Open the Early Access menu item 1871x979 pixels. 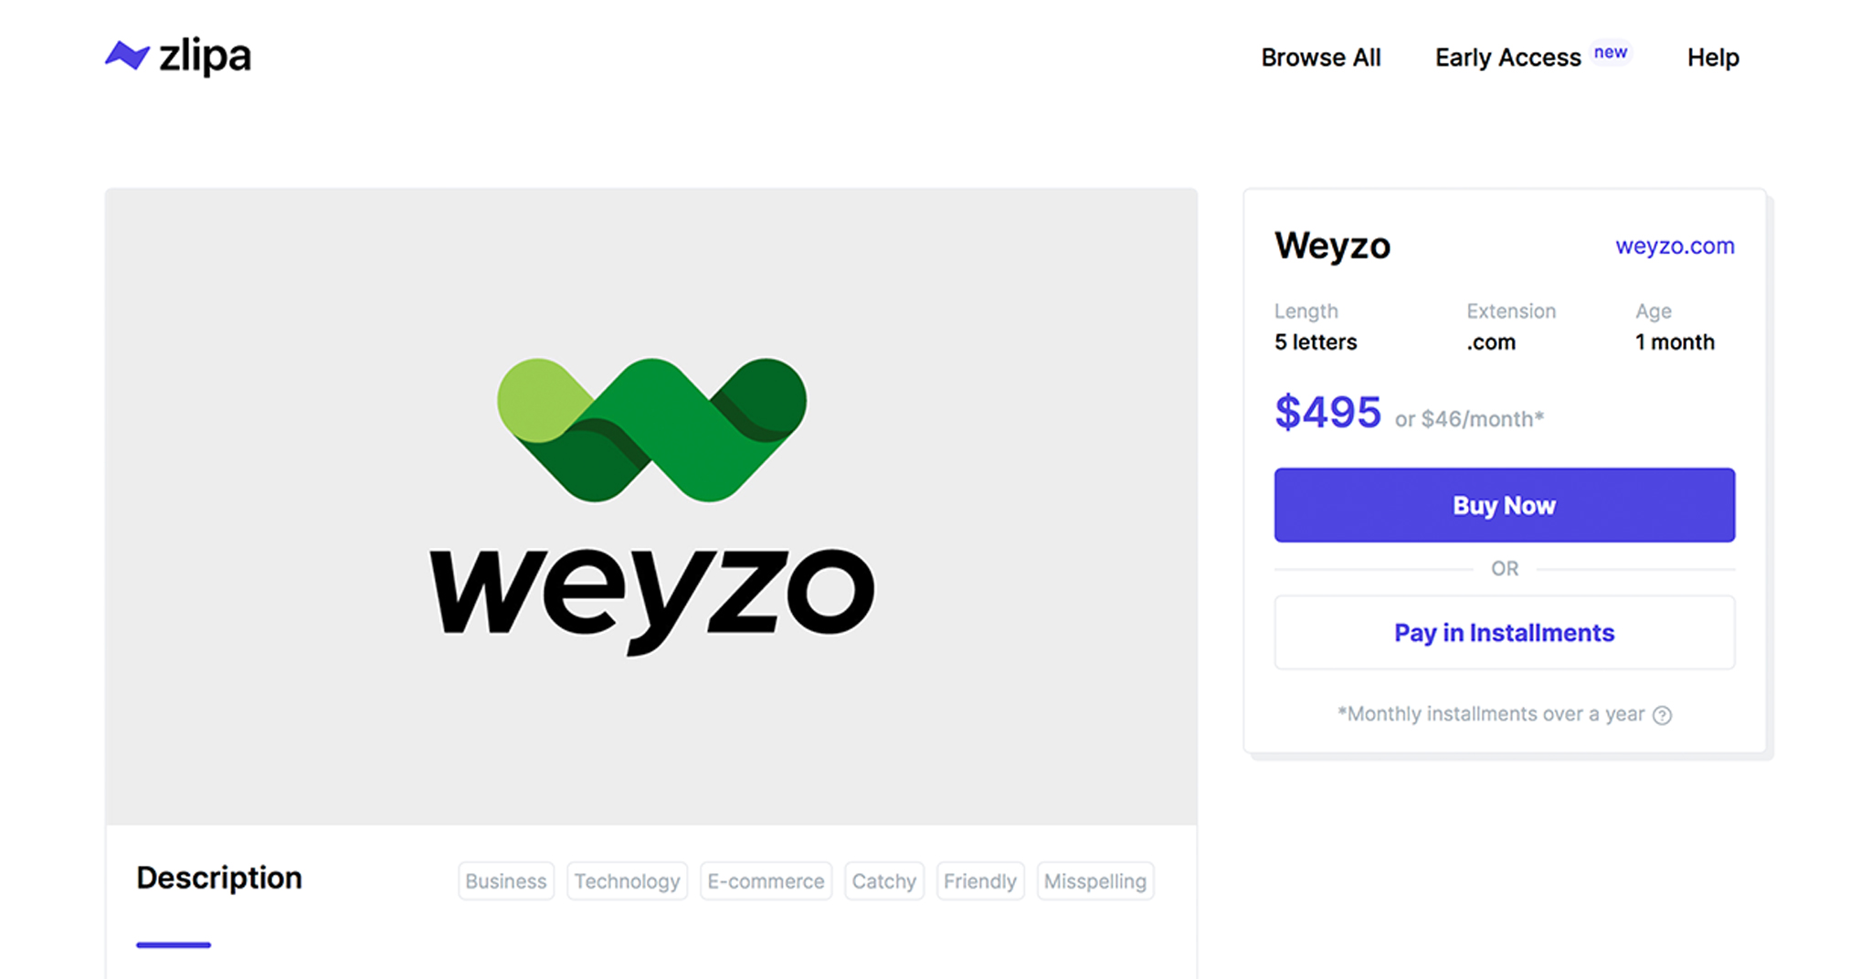pos(1507,58)
